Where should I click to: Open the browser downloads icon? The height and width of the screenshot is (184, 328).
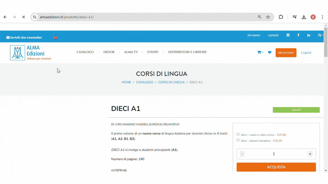point(304,17)
